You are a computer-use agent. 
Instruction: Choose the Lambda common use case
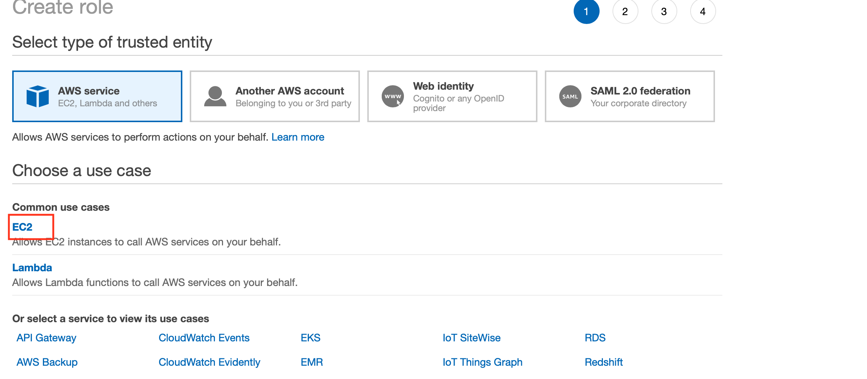pos(32,268)
